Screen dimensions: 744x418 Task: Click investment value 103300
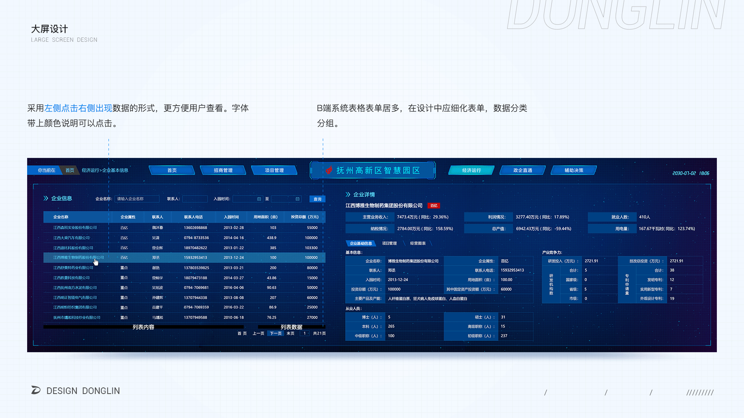[x=311, y=248]
